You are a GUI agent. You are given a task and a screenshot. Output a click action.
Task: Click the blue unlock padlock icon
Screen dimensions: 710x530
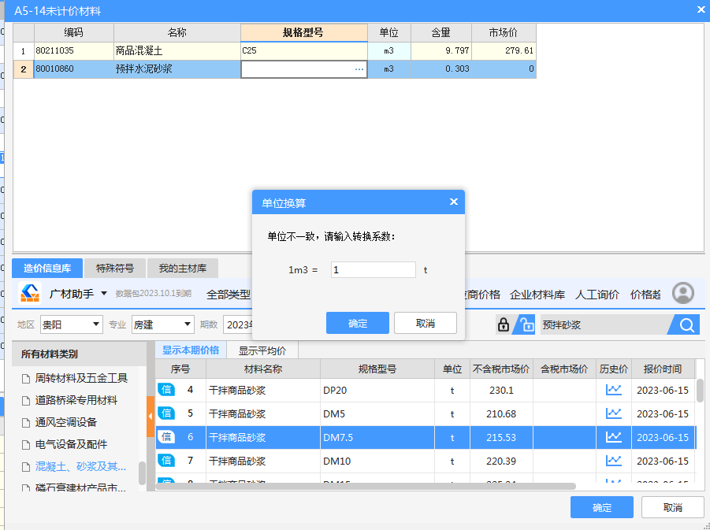[x=526, y=324]
